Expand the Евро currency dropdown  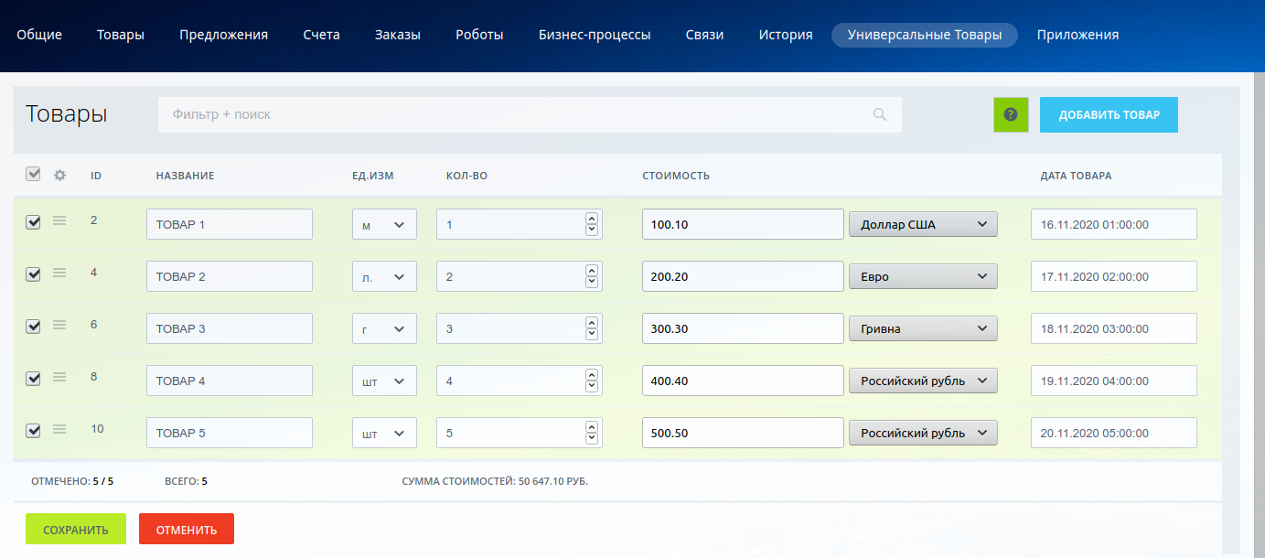click(923, 277)
